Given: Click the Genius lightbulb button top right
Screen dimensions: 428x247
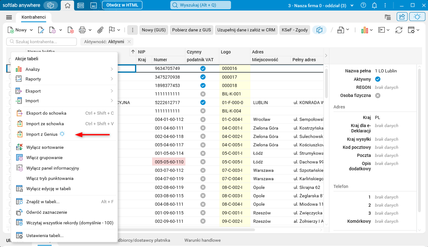Looking at the screenshot, I should (x=417, y=17).
